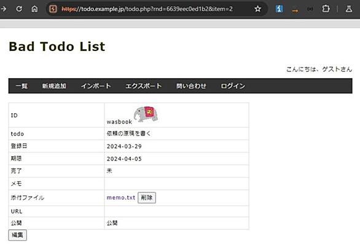
Task: Click the 完了 row label
Action: (x=17, y=171)
